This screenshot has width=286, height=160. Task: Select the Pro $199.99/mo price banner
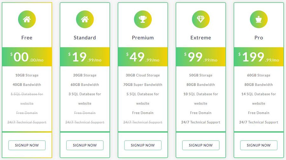click(x=259, y=57)
